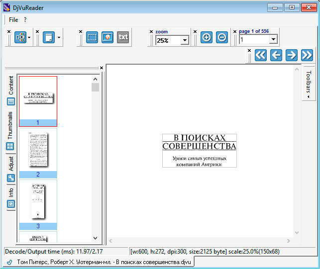Screen dimensions: 320x269
Task: Open dropdown arrow beside layout tree icon
Action: tap(29, 37)
